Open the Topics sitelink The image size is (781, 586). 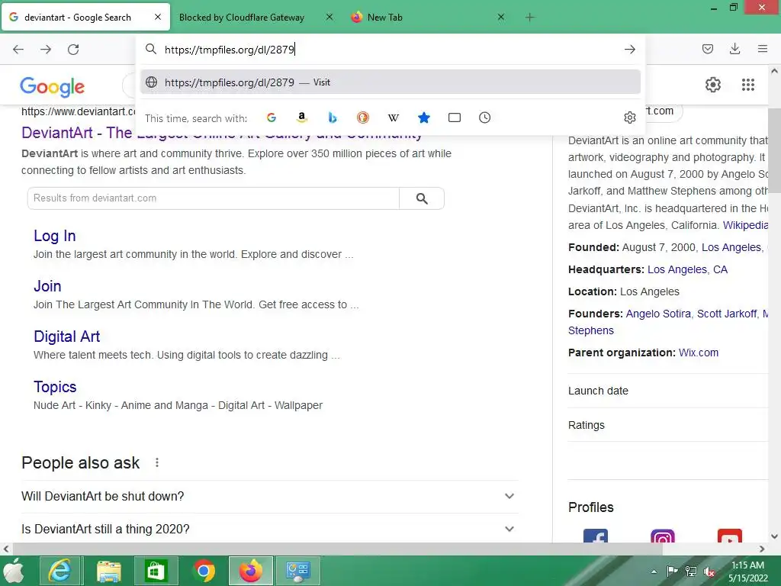(x=55, y=387)
